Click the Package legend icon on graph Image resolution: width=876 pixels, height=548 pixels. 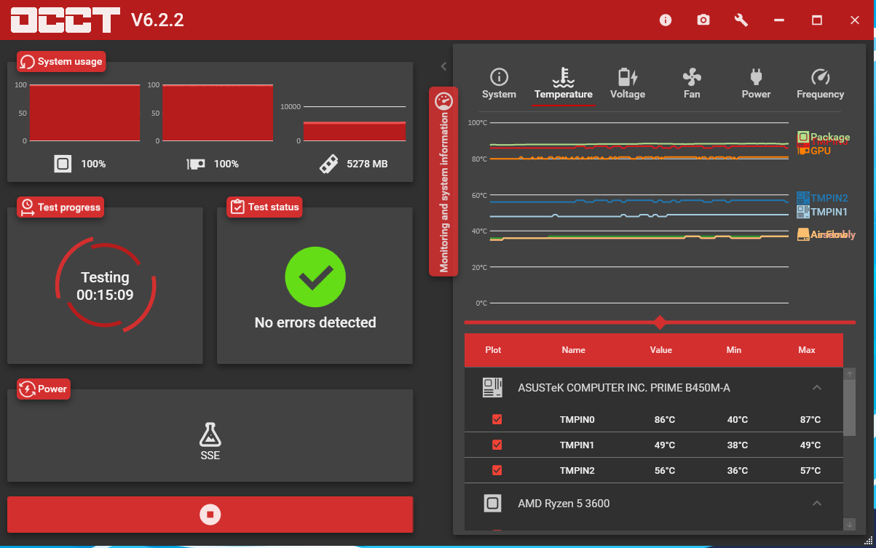(803, 137)
